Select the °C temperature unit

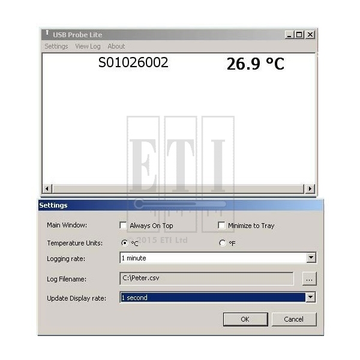(125, 243)
